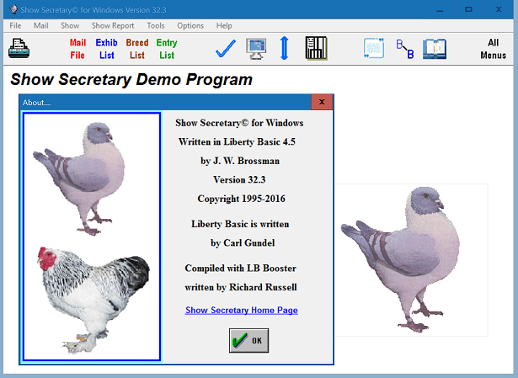
Task: Click the chicken image in About dialog
Action: [x=93, y=300]
